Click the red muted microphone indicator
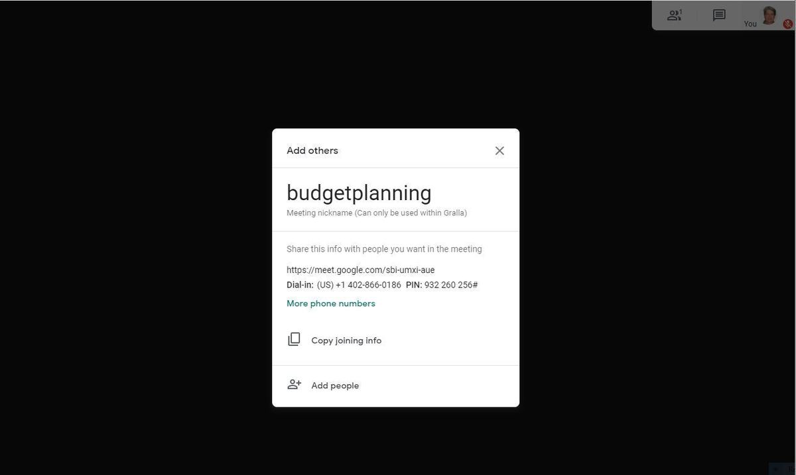The image size is (796, 475). pyautogui.click(x=788, y=24)
